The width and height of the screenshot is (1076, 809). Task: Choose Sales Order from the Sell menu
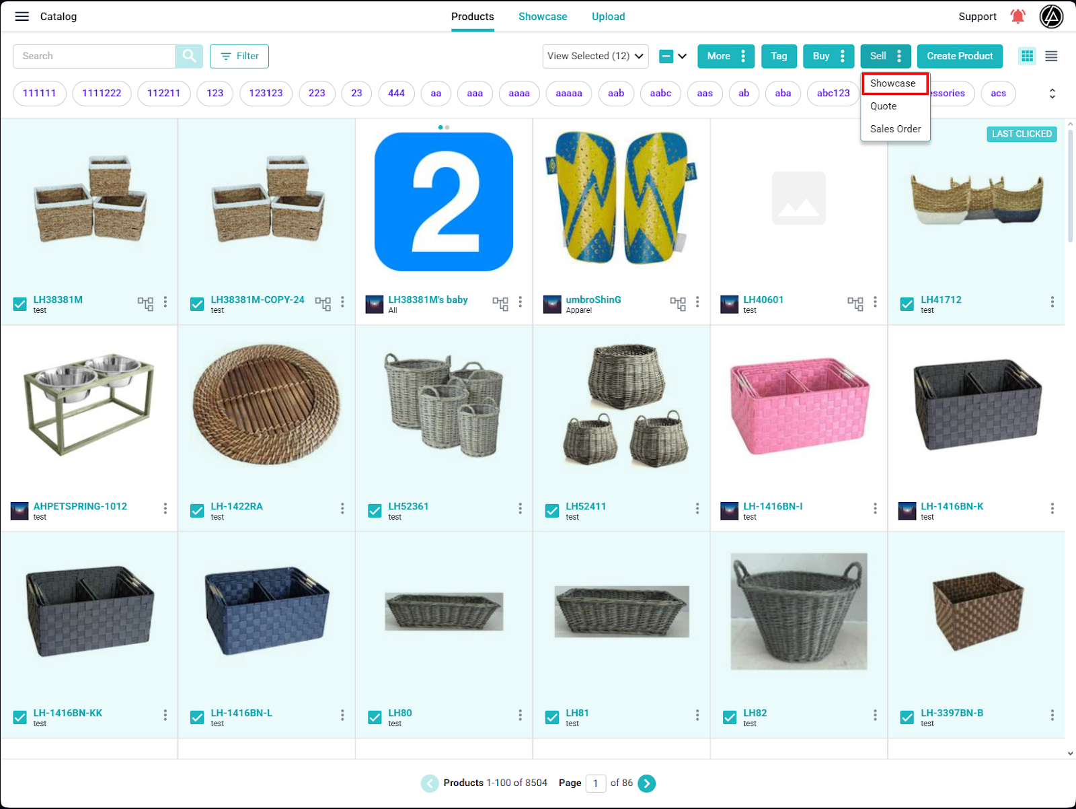pyautogui.click(x=895, y=129)
